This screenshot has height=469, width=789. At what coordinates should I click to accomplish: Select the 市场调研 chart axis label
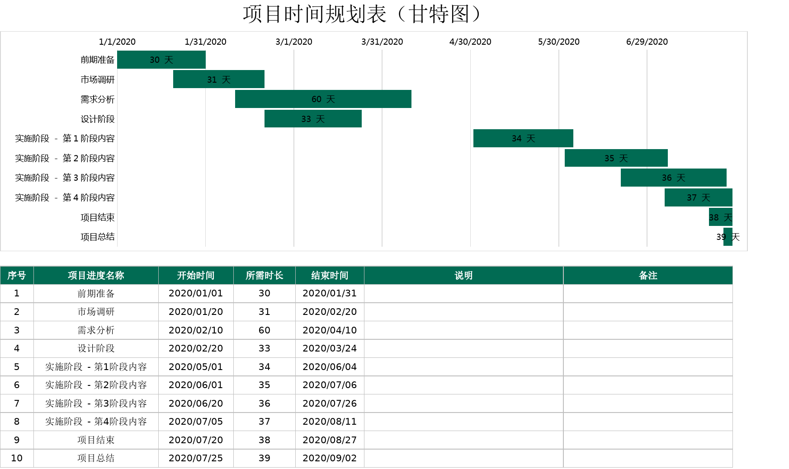[x=98, y=80]
